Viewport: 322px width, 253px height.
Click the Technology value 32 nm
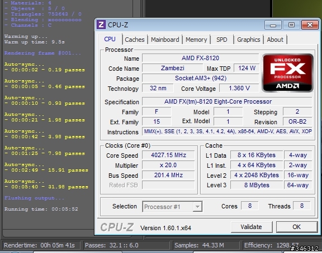tap(158, 88)
